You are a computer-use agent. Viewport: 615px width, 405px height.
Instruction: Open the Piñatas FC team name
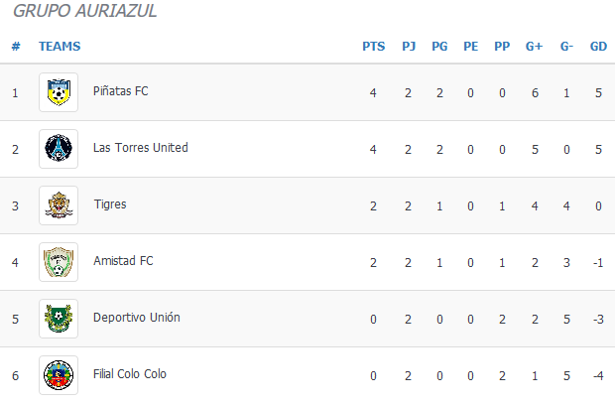click(121, 91)
